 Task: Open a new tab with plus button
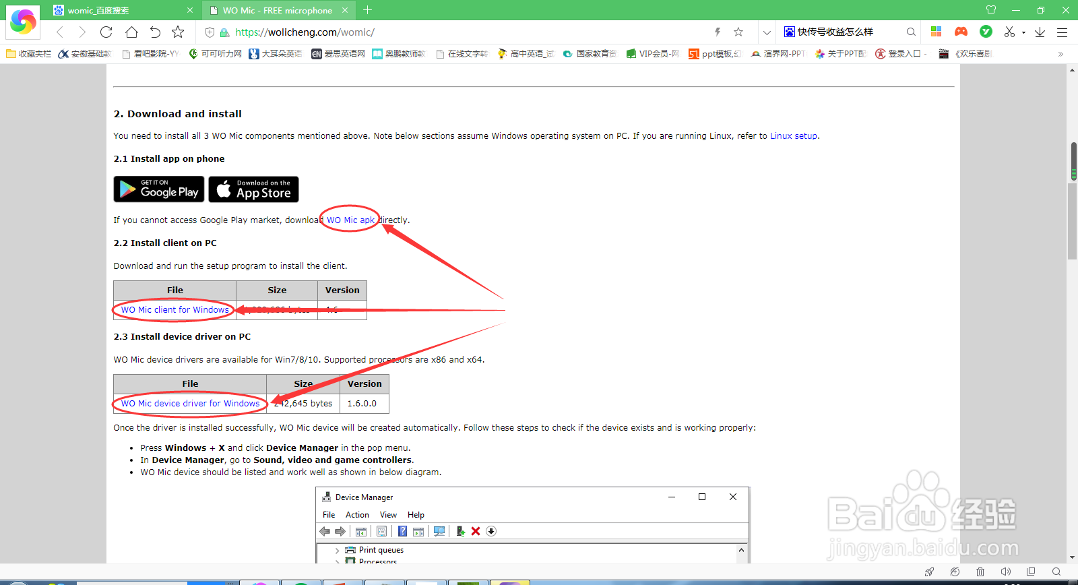367,10
